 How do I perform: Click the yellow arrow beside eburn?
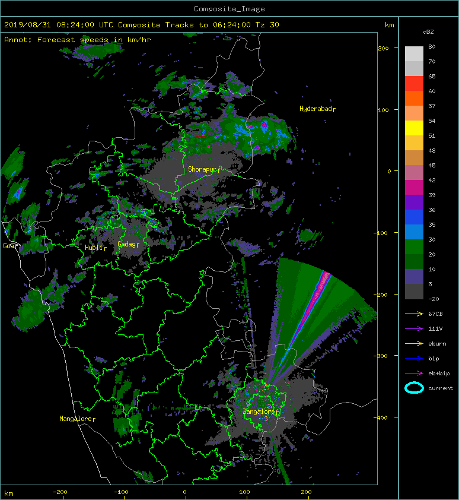tap(414, 343)
